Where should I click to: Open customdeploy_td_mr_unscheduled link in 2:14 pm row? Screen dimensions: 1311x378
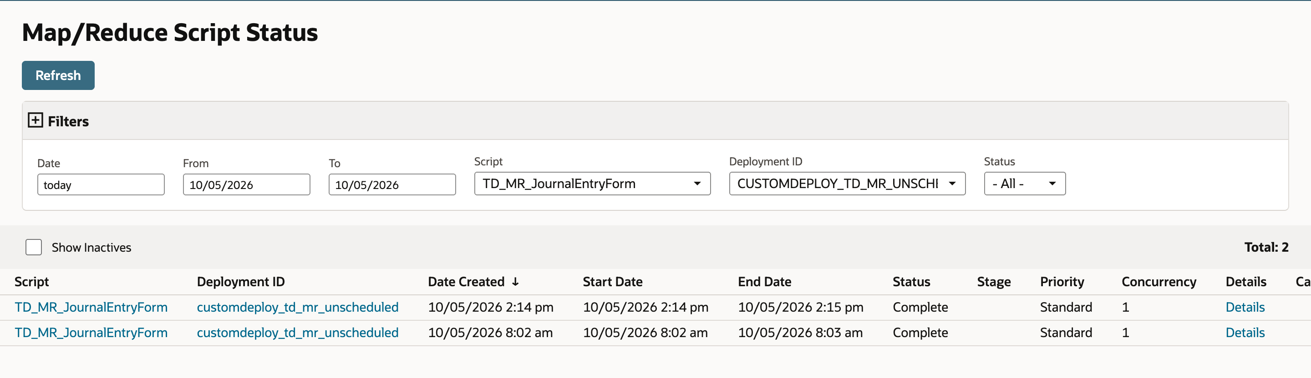(298, 308)
